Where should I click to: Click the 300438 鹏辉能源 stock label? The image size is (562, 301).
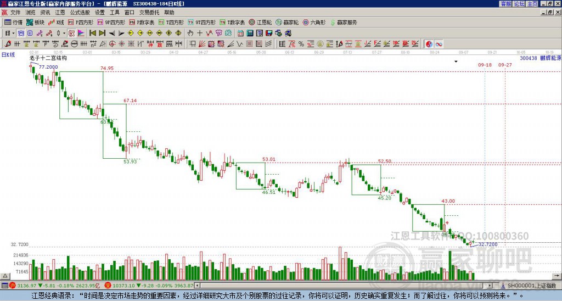pos(541,58)
